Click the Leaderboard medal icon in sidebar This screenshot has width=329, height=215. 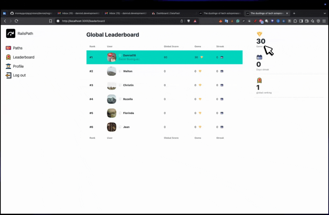(x=8, y=57)
